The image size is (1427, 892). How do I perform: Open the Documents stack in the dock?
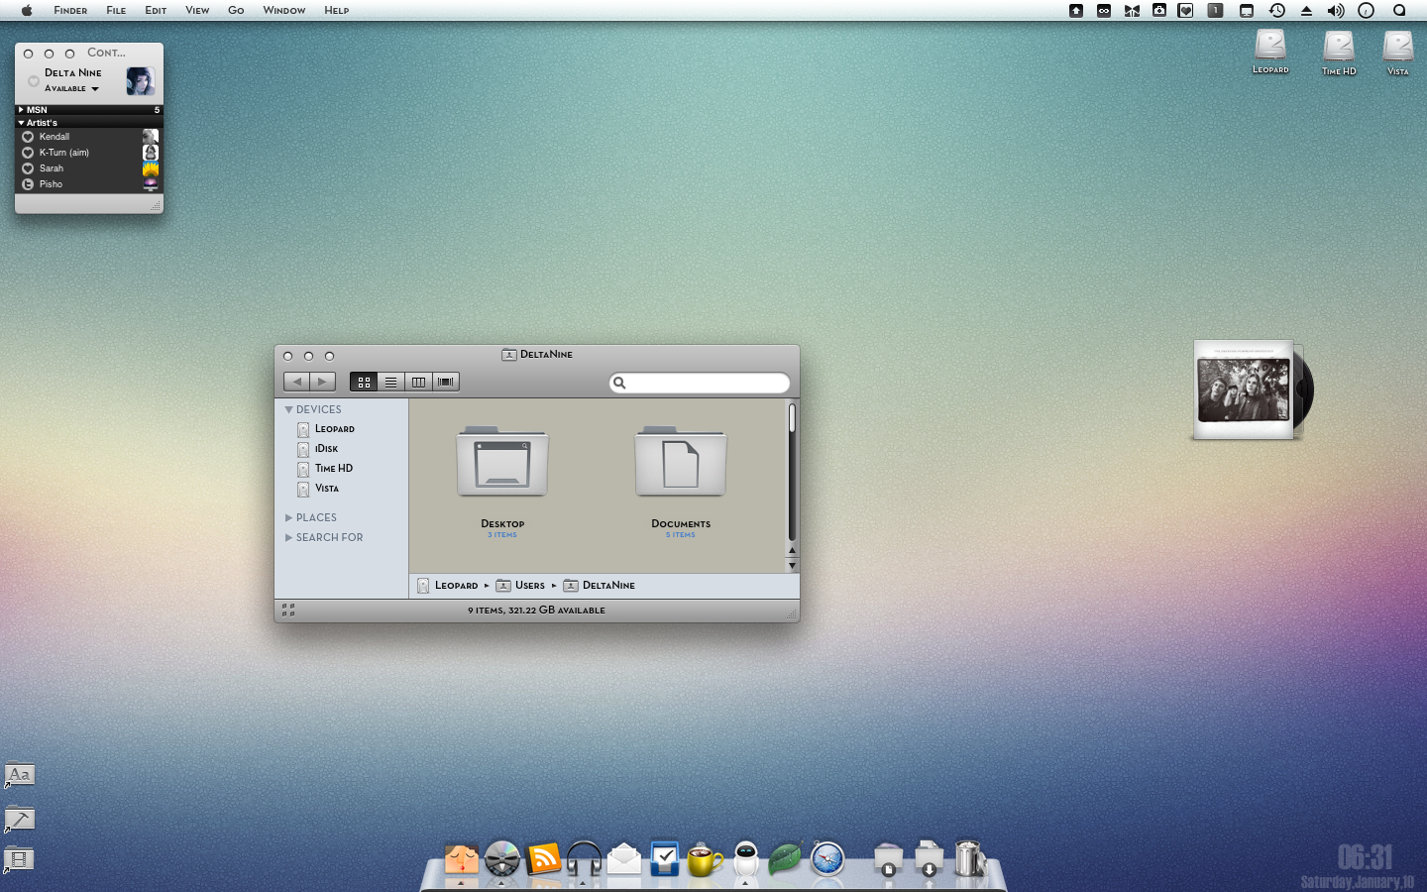(x=889, y=858)
